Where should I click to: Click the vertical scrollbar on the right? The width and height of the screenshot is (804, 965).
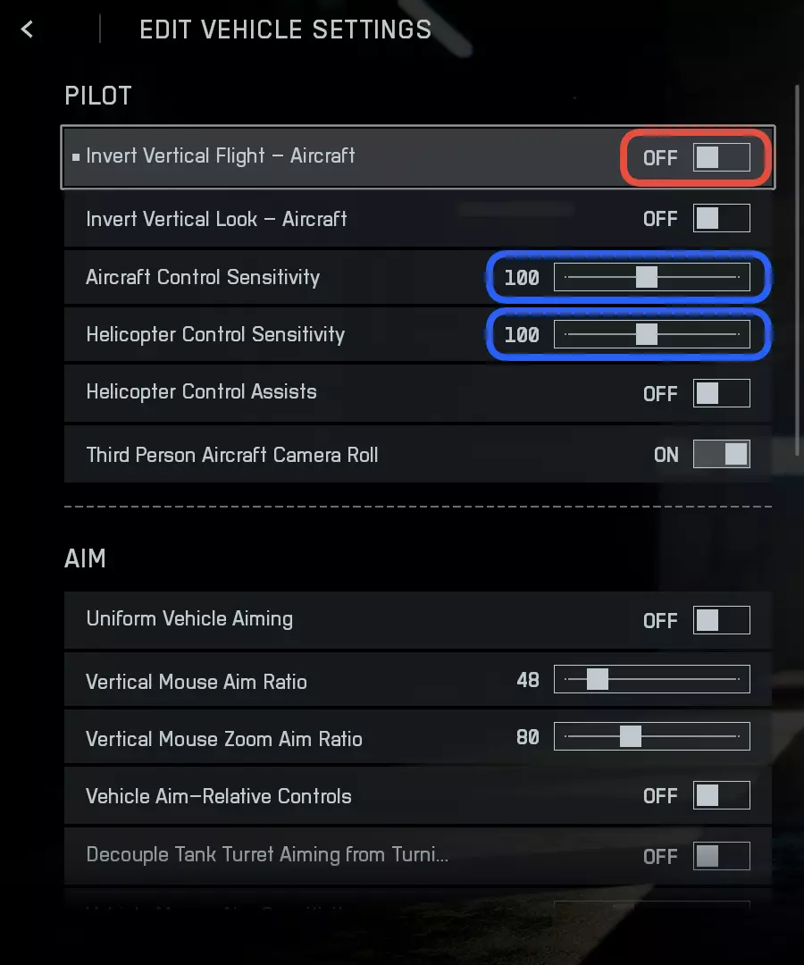pos(797,268)
